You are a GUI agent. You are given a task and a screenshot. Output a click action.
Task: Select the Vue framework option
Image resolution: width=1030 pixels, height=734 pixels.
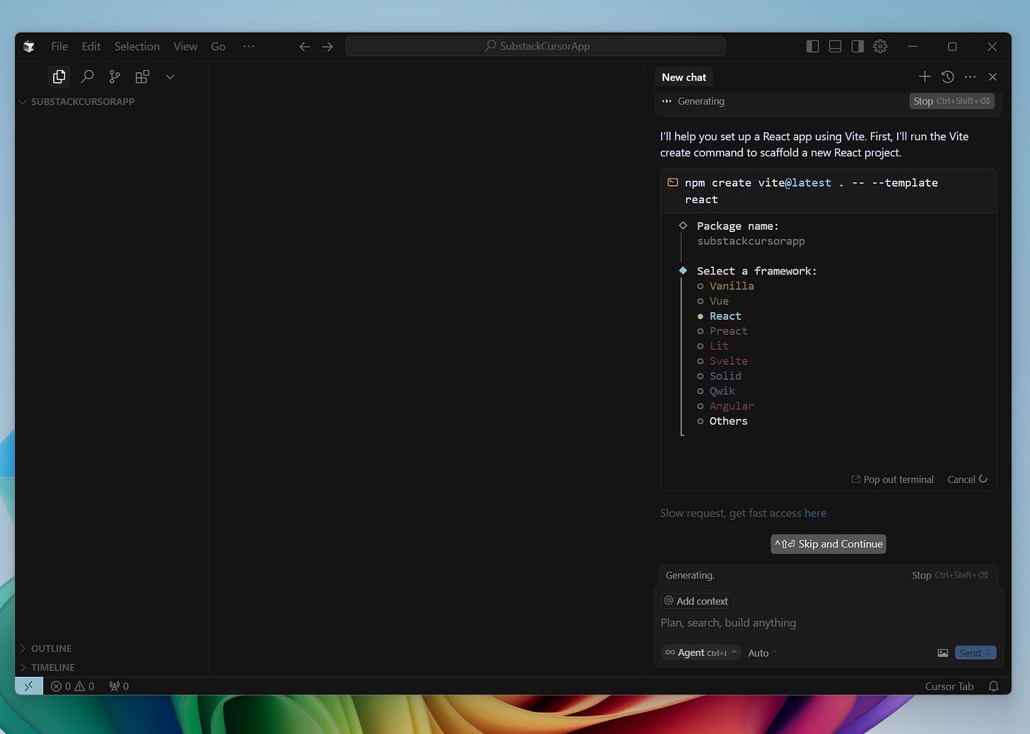(719, 301)
